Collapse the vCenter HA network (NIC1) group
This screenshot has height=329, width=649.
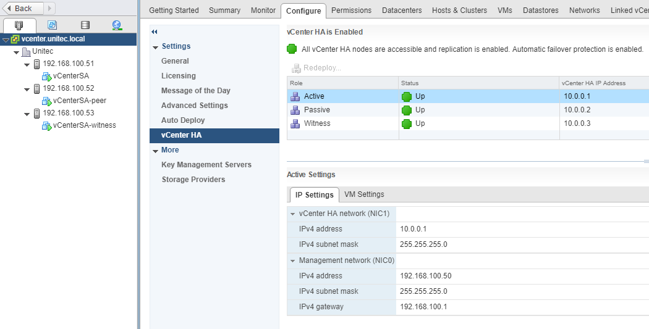tap(292, 215)
